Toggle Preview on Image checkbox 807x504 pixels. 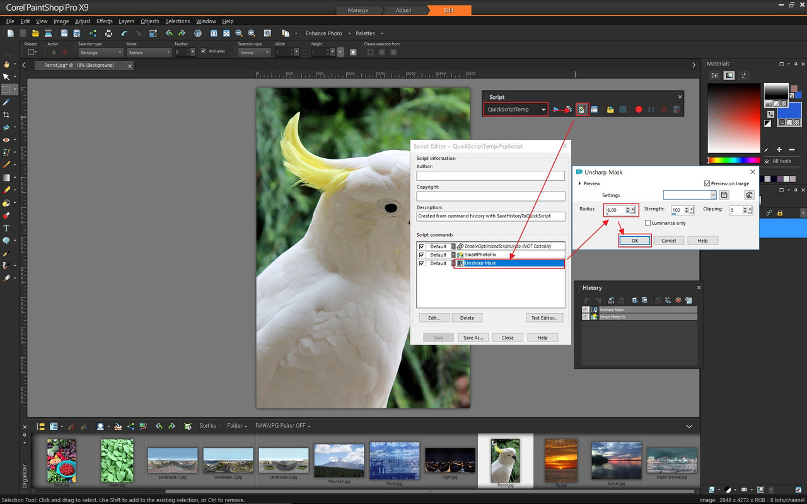(x=707, y=183)
